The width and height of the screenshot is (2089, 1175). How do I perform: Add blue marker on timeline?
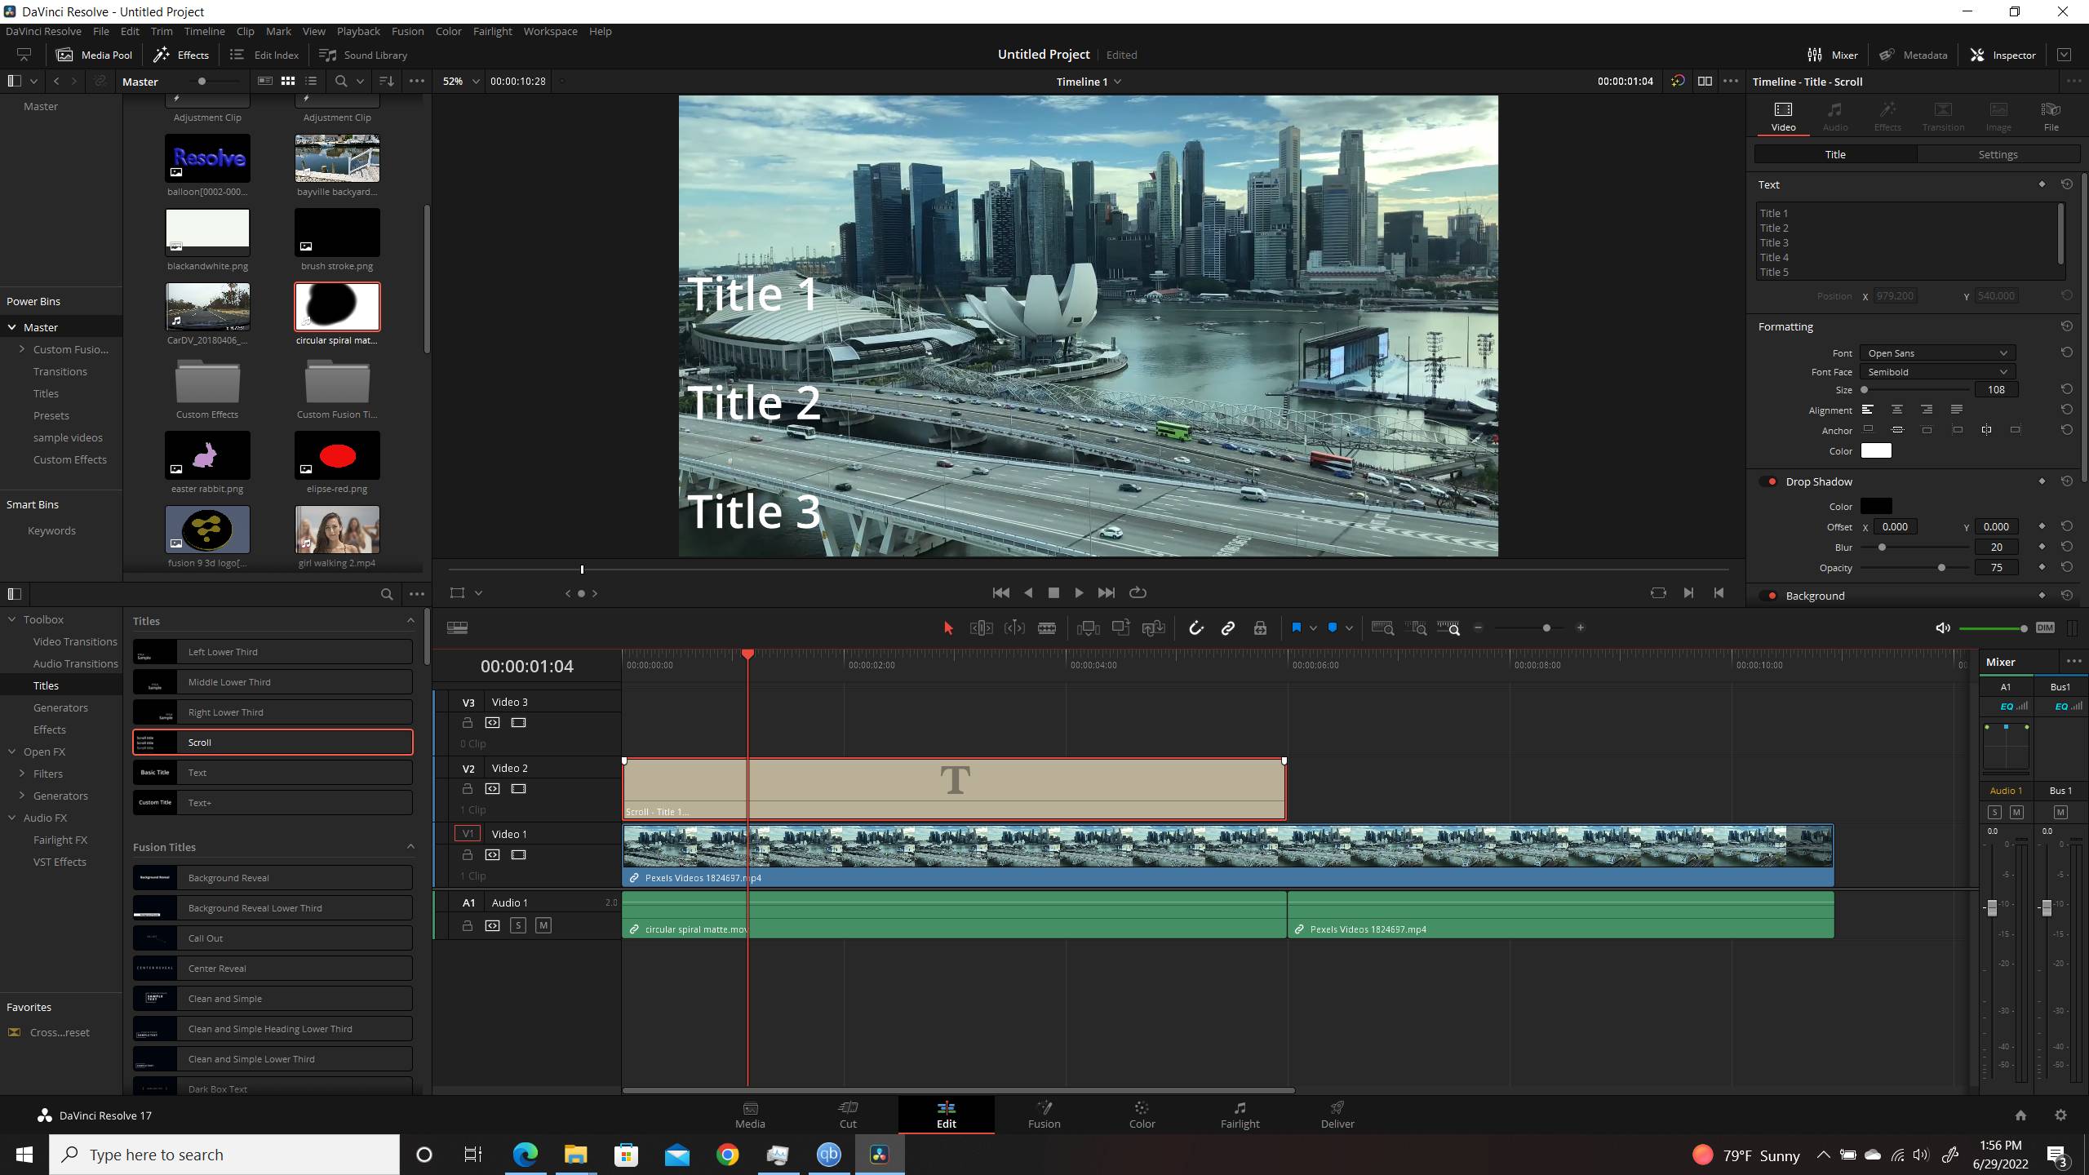click(x=1333, y=627)
